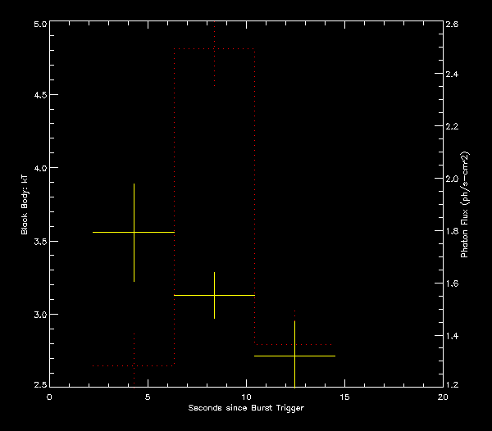
Task: Click the 'Photon Flux' right axis title
Action: (465, 204)
